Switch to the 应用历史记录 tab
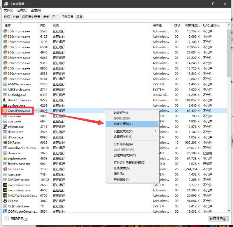This screenshot has width=233, height=227. 31,17
